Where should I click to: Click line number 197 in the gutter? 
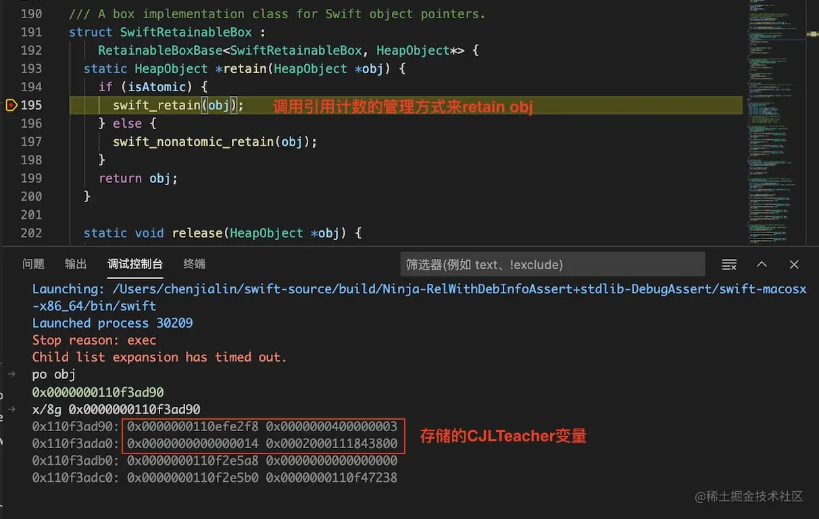tap(31, 141)
